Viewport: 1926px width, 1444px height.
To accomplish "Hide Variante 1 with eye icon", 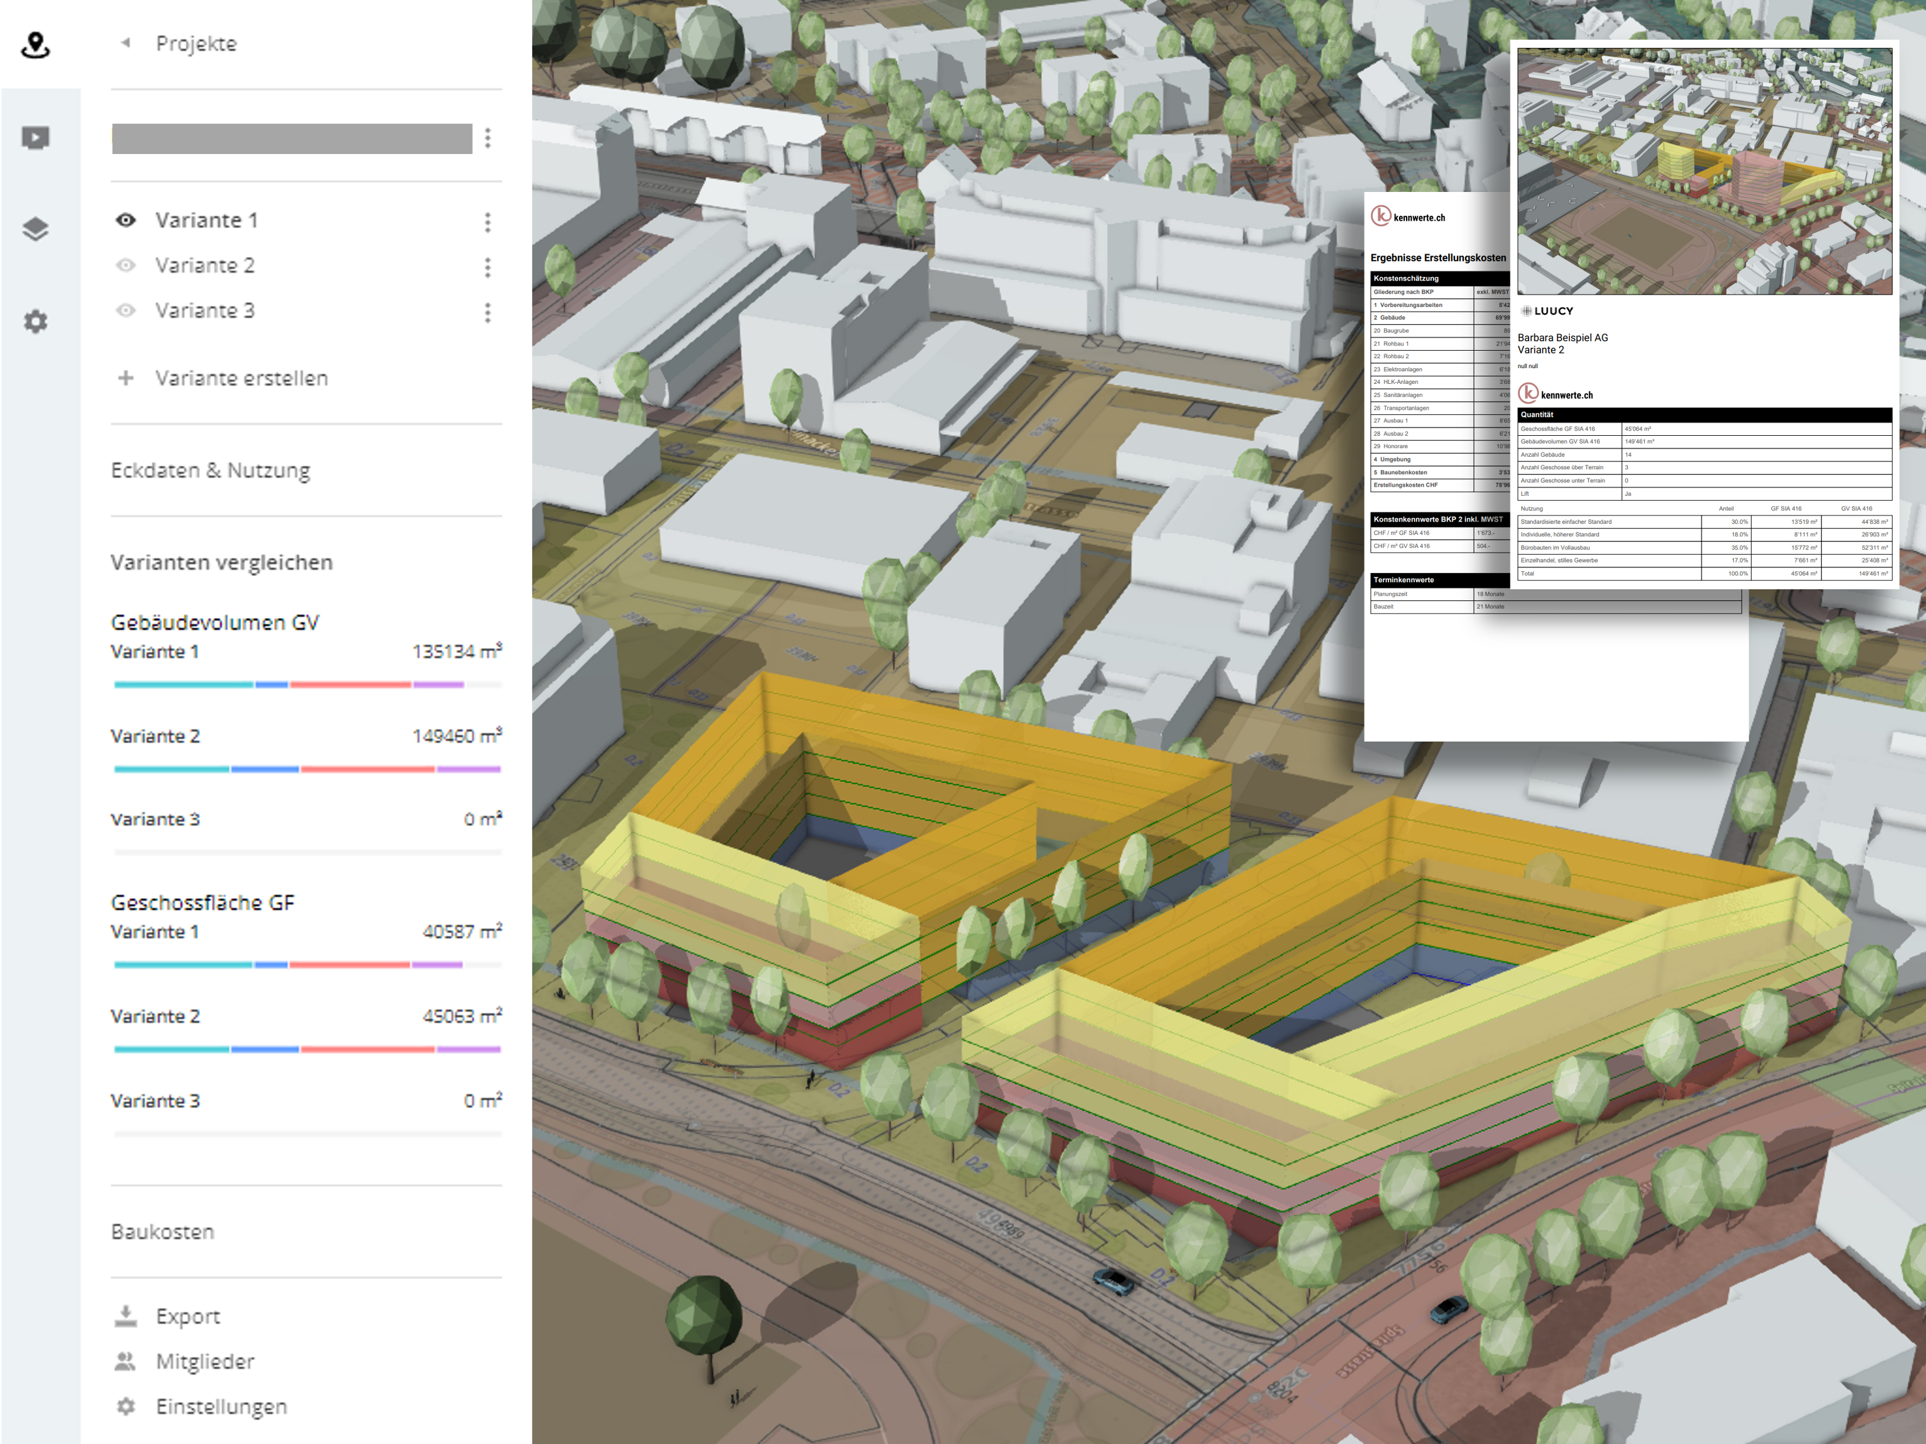I will tap(126, 220).
